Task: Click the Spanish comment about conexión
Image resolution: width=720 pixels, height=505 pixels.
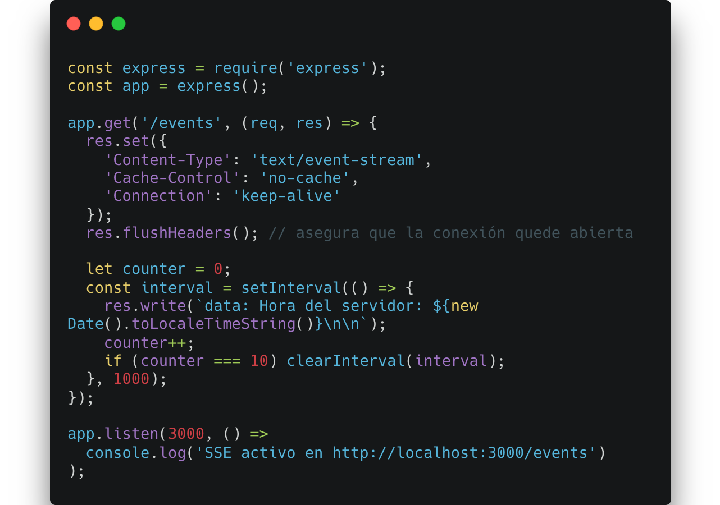Action: [x=451, y=232]
